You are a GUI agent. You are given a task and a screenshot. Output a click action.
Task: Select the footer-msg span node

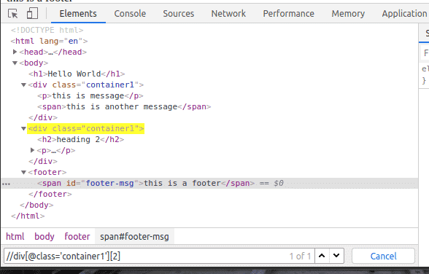(146, 183)
